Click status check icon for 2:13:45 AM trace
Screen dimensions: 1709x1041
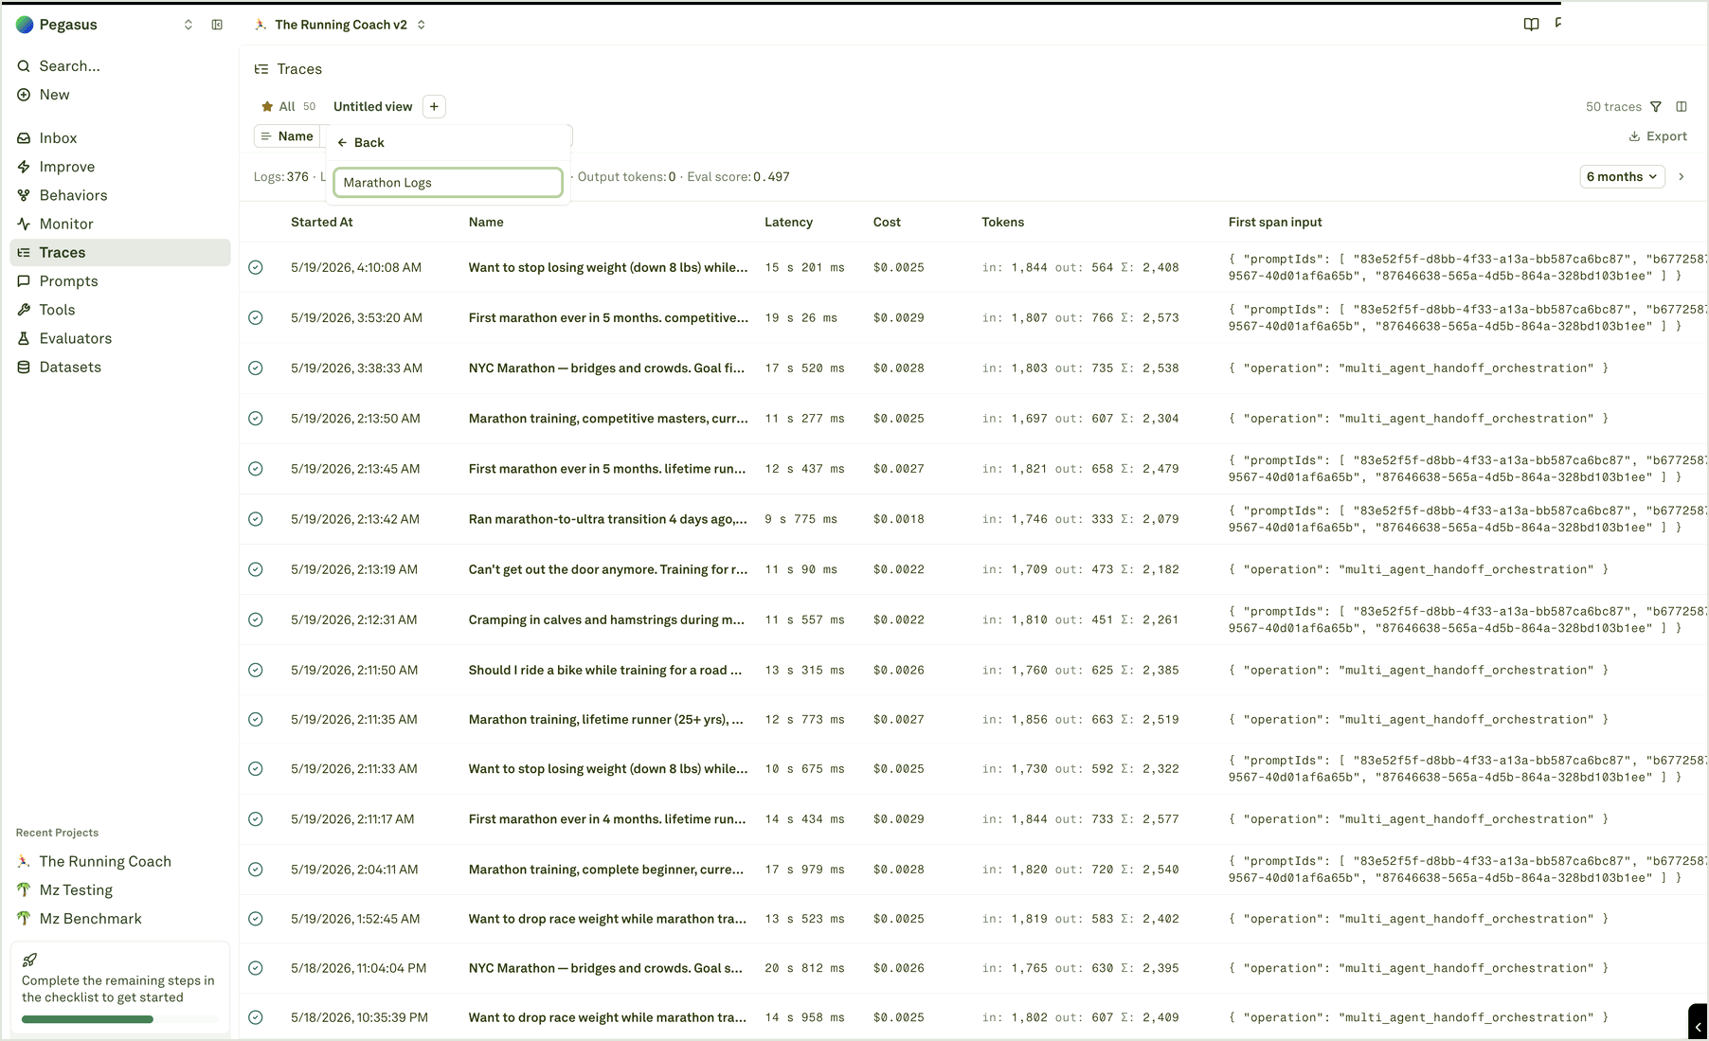coord(256,468)
